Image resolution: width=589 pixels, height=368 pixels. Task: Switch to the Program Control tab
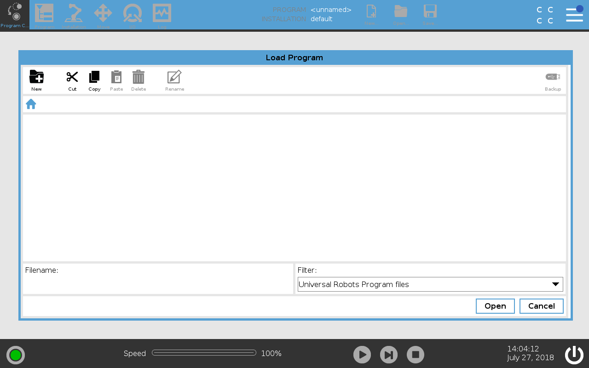pyautogui.click(x=15, y=15)
